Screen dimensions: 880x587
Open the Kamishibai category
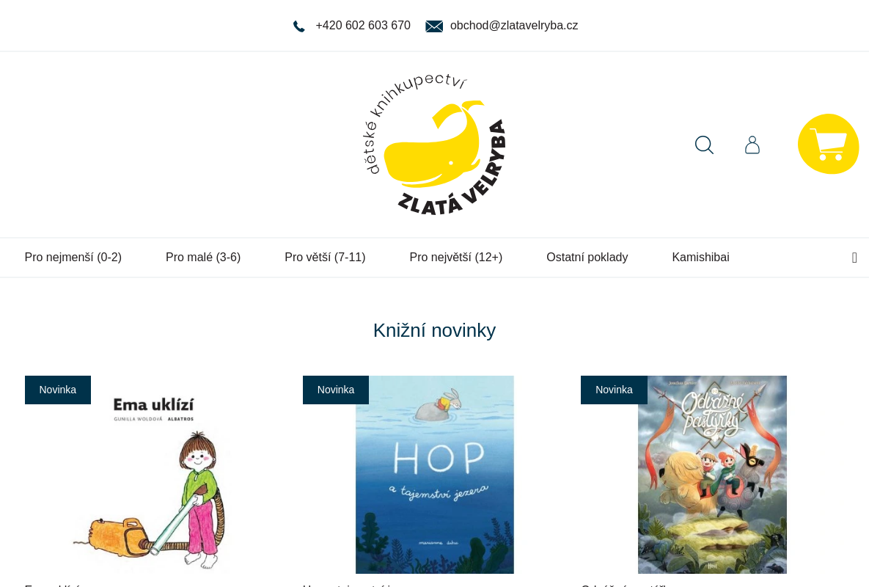coord(701,258)
